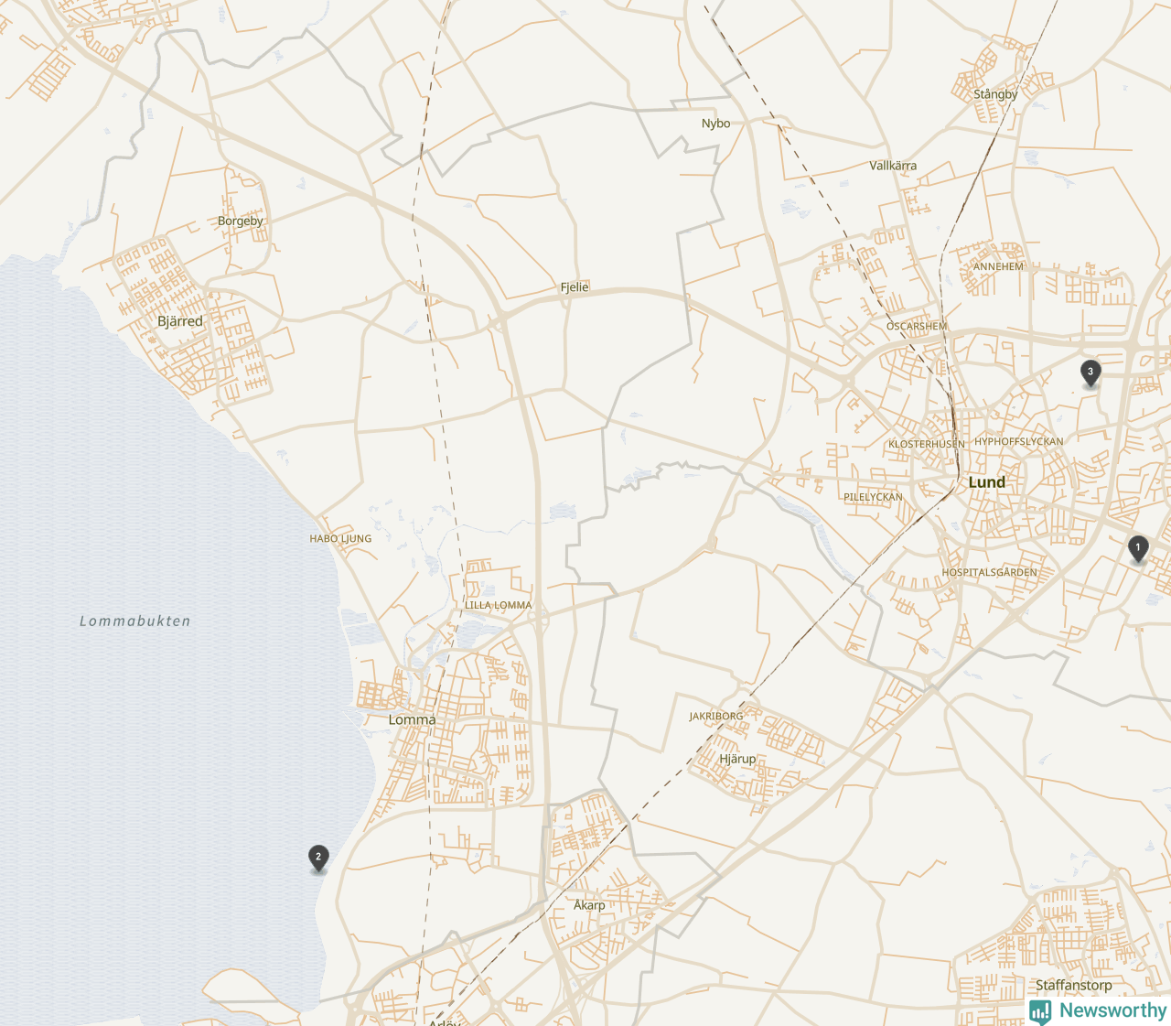This screenshot has width=1171, height=1026.
Task: Click the Borgeby label
Action: [241, 221]
